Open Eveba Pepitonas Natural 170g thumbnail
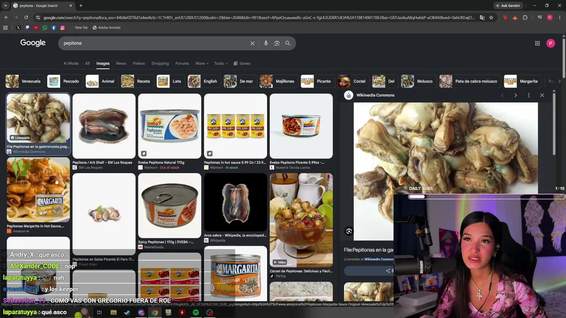 [170, 126]
